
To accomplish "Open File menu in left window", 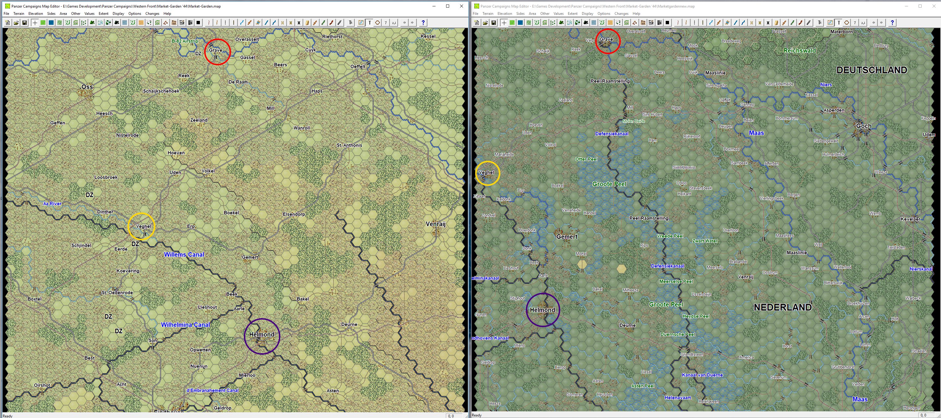I will (6, 14).
